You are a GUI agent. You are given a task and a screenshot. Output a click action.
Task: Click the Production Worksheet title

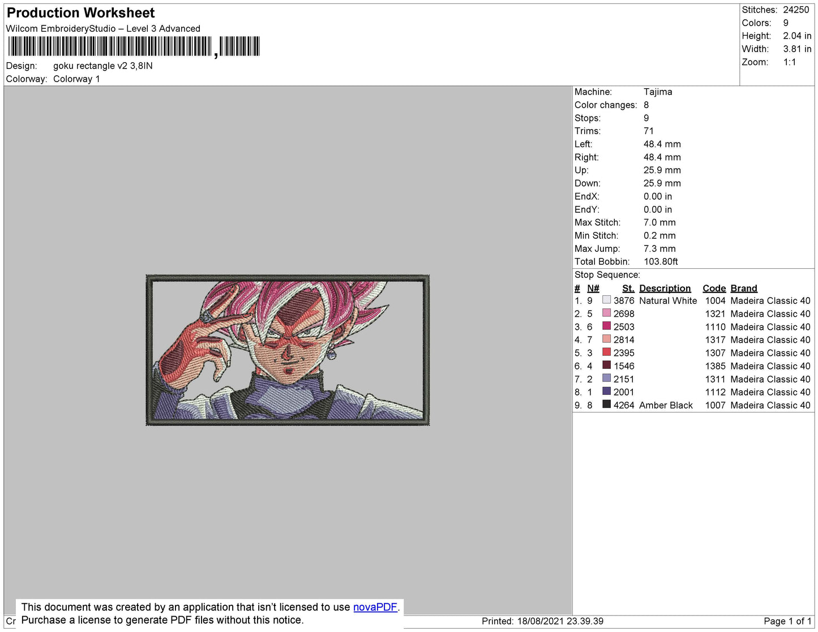pyautogui.click(x=81, y=13)
